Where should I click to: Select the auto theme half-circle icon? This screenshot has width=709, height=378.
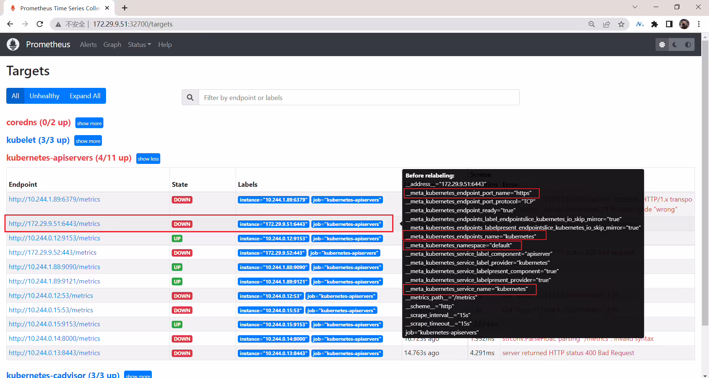pyautogui.click(x=688, y=45)
